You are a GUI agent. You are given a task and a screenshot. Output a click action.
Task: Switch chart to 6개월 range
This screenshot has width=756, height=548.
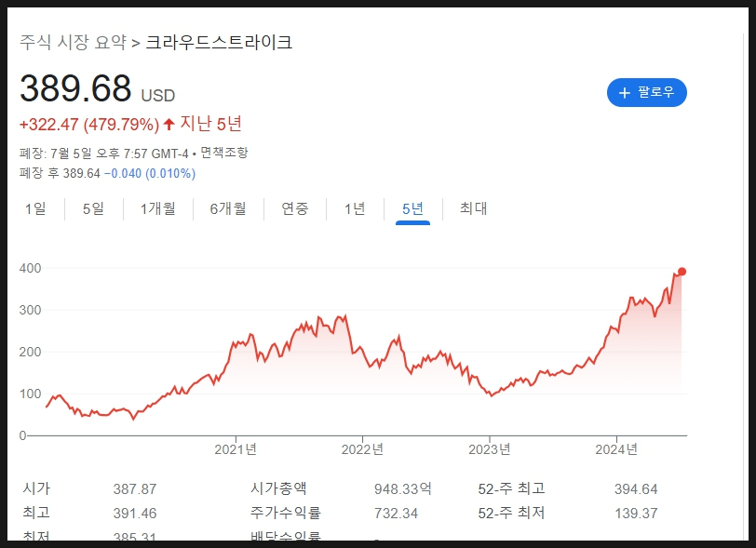(228, 208)
